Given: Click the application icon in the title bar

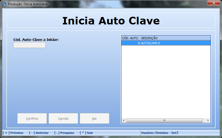Looking at the screenshot, I should coord(4,4).
